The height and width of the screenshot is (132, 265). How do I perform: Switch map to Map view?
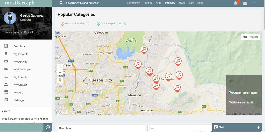pyautogui.click(x=245, y=37)
